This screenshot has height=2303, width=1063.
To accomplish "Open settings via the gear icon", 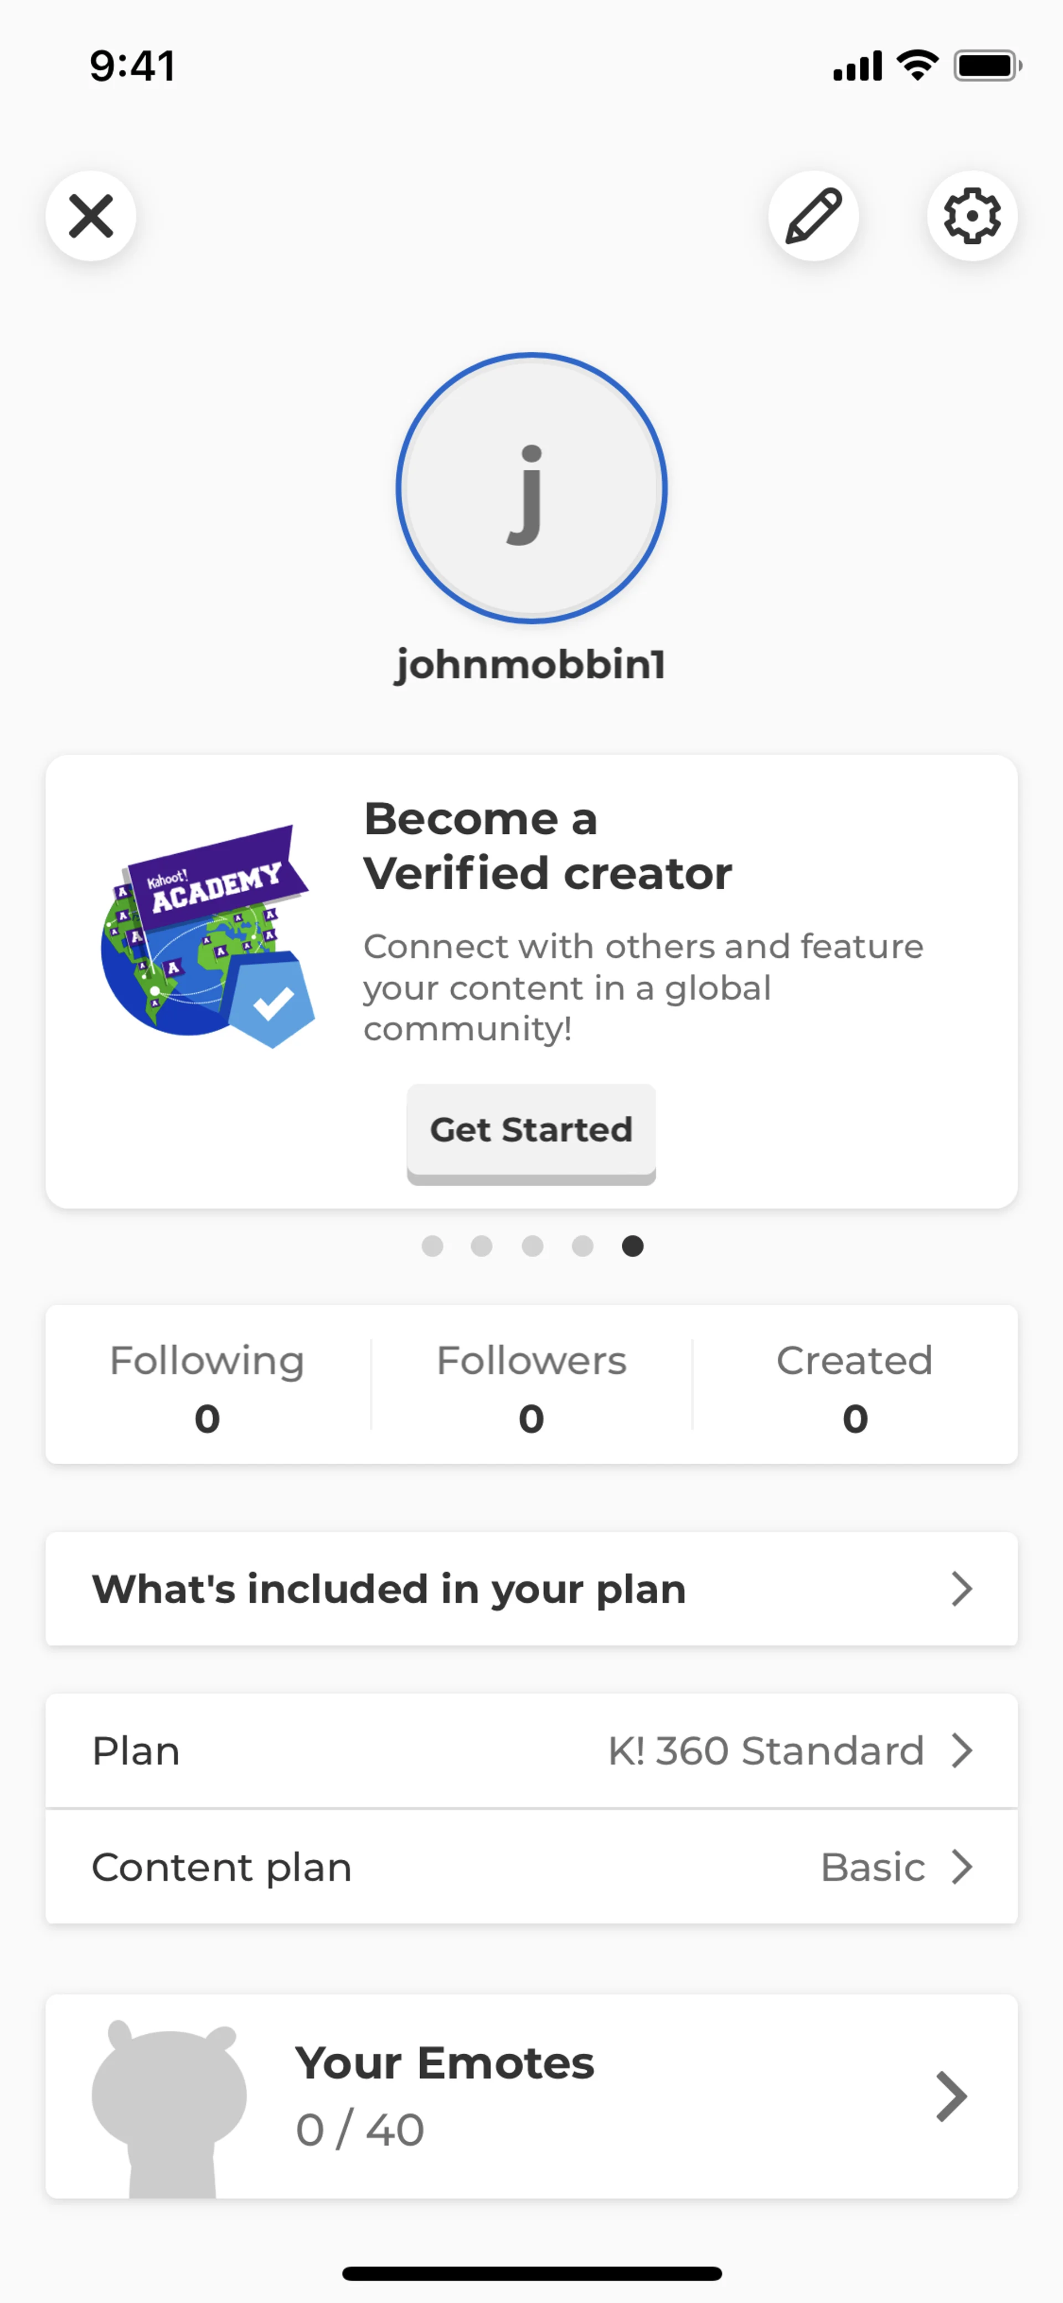I will (972, 217).
